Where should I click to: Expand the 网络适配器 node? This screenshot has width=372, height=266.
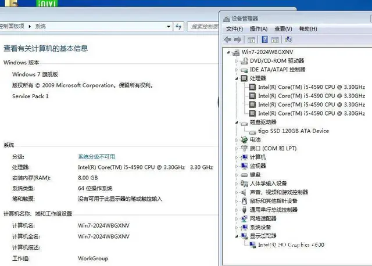(x=237, y=219)
